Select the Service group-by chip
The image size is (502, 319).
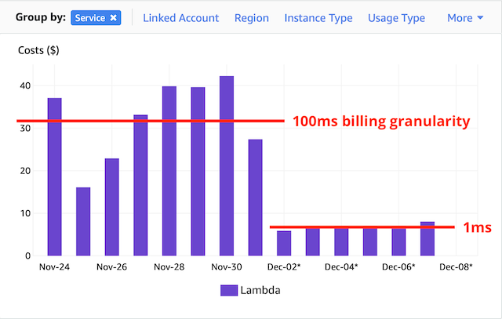[90, 17]
